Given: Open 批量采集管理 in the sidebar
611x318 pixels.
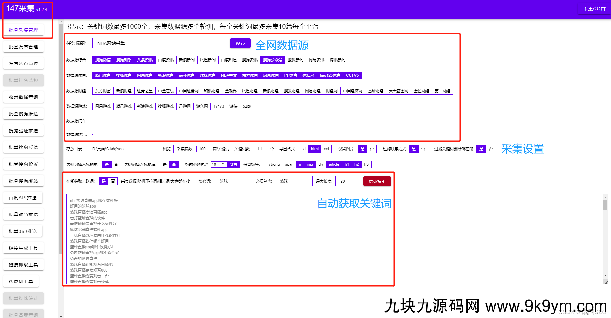Looking at the screenshot, I should coord(23,30).
